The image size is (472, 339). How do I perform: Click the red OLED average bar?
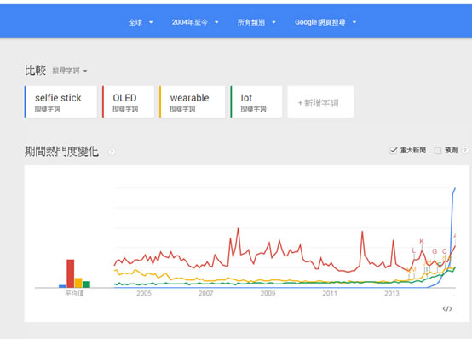tap(71, 273)
